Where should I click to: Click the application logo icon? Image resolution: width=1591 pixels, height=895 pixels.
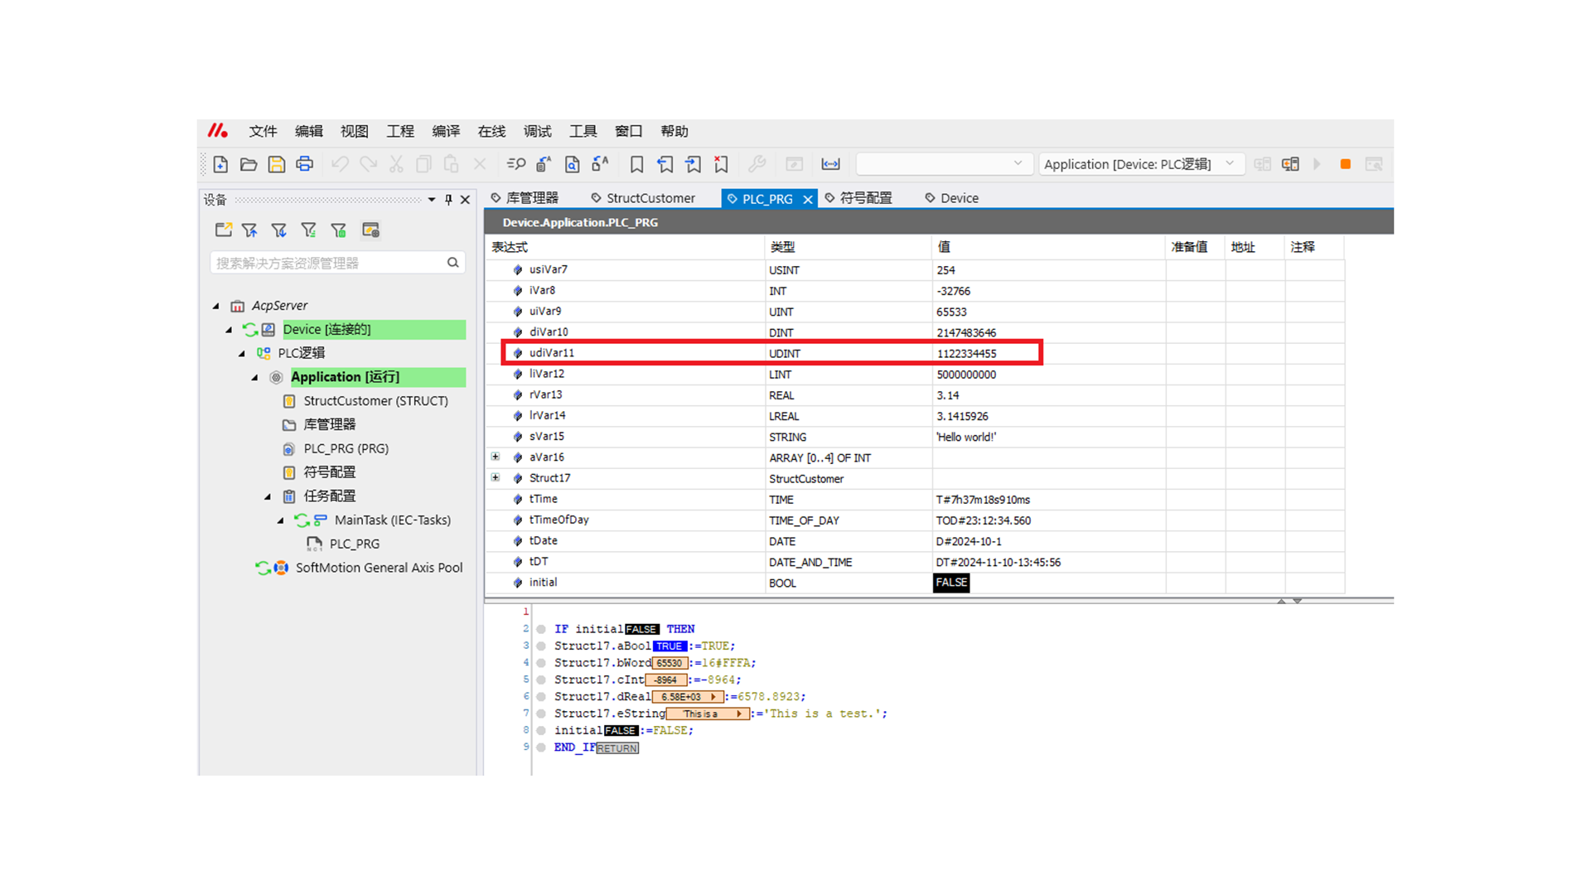[218, 131]
